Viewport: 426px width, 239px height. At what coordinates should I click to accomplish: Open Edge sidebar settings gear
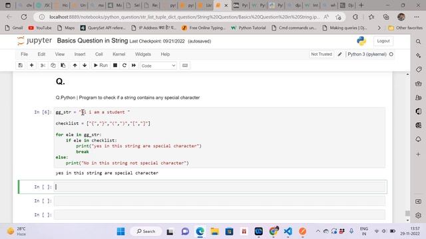coord(419,215)
